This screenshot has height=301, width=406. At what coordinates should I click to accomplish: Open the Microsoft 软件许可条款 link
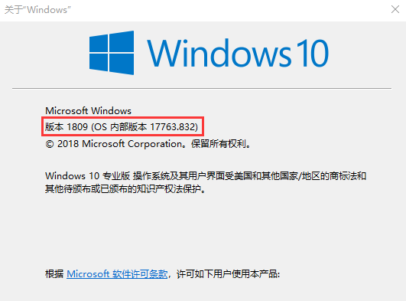[117, 273]
